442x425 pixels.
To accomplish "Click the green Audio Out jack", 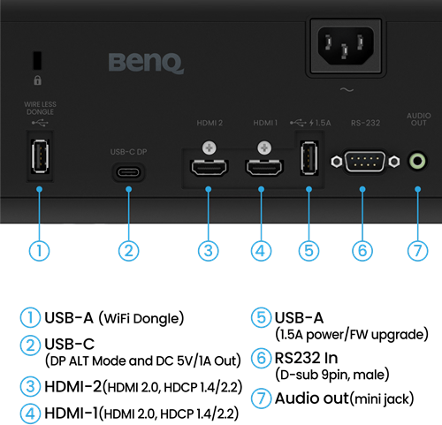I will point(417,161).
